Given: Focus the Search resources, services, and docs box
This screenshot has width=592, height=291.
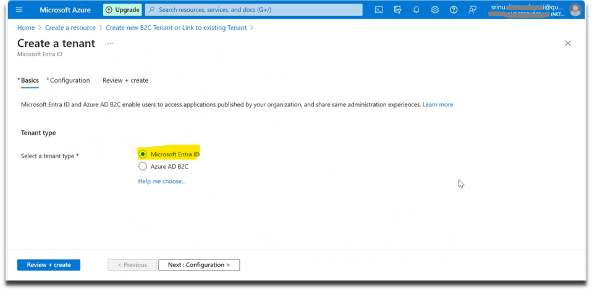Looking at the screenshot, I should coord(254,10).
